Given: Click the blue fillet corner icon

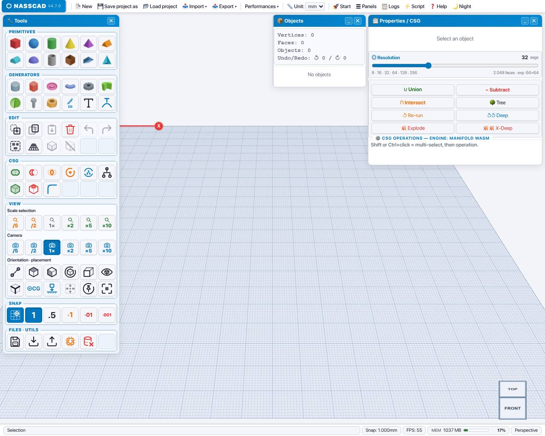Looking at the screenshot, I should 52,189.
